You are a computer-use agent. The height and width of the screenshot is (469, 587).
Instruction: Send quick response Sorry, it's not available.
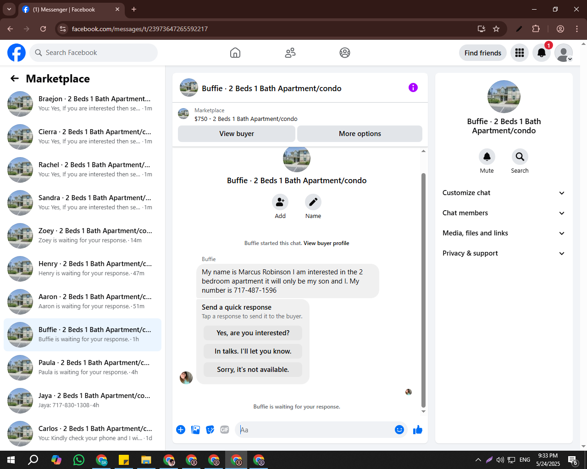[253, 370]
